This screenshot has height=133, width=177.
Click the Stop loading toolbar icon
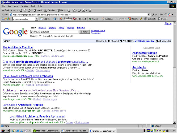coord(21,10)
